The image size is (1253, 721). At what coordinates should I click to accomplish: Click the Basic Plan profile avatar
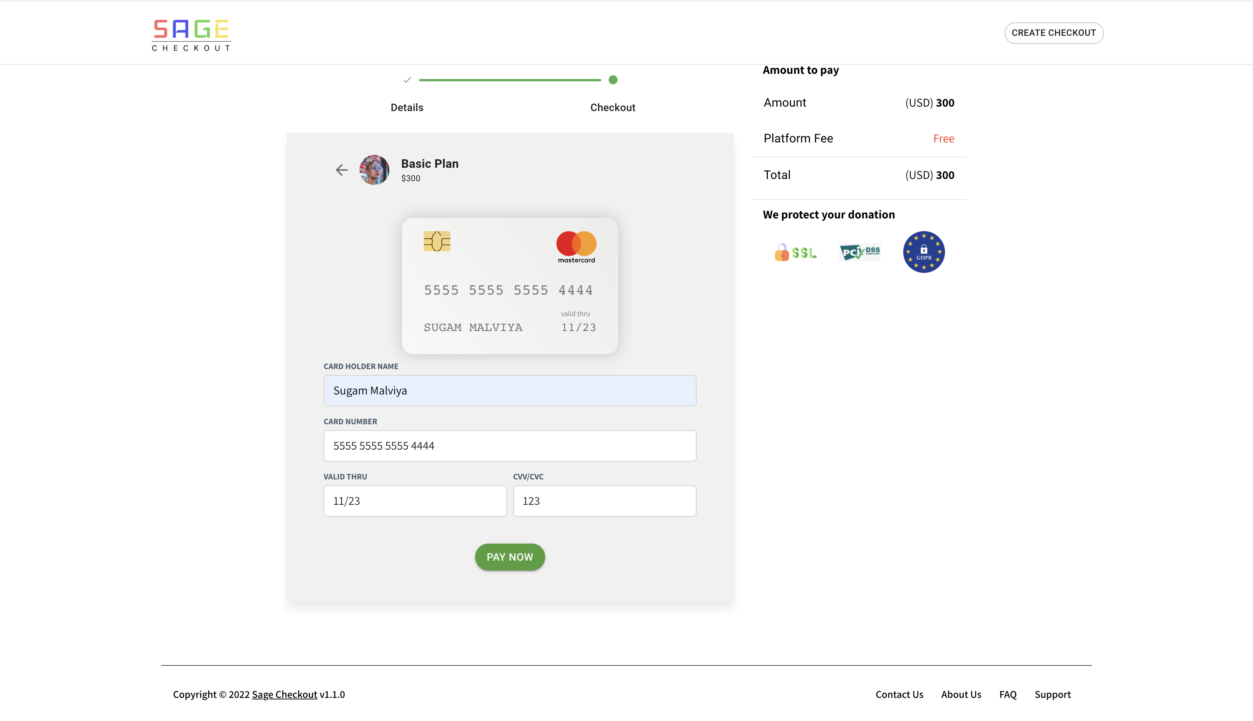tap(374, 170)
